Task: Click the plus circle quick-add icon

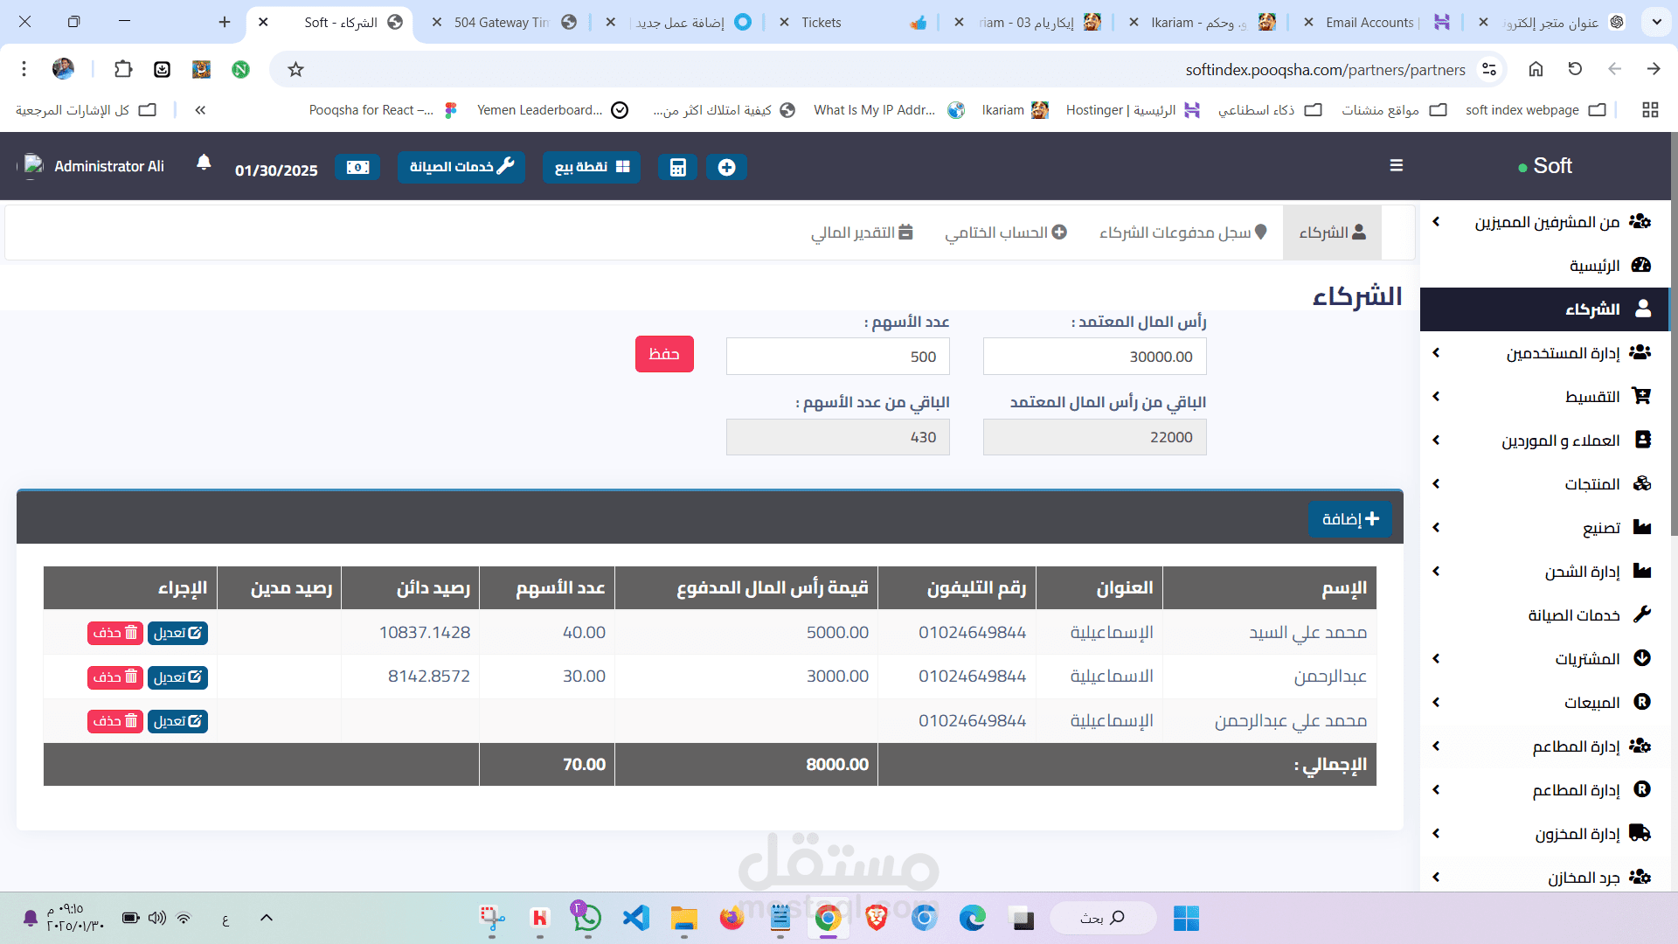Action: (x=726, y=167)
